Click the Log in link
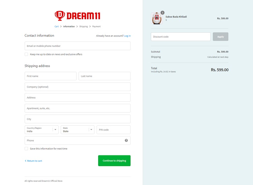253x185 pixels. [127, 36]
